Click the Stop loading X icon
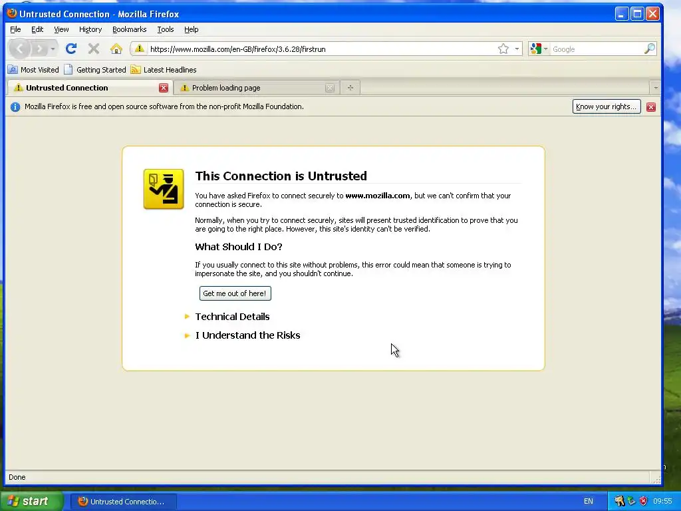681x511 pixels. coord(93,49)
